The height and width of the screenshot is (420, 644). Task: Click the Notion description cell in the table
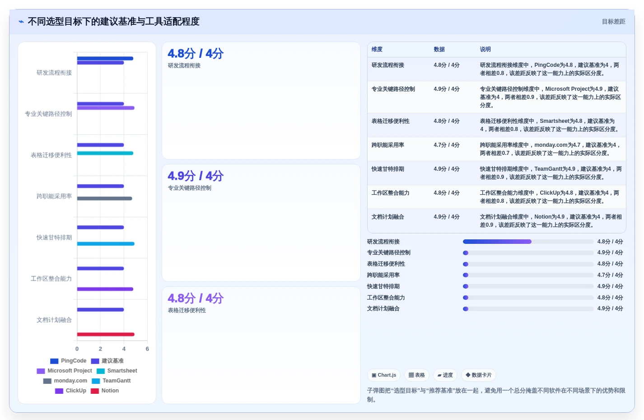[551, 221]
